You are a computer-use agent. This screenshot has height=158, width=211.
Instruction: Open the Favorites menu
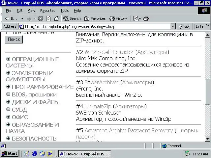click(x=47, y=11)
